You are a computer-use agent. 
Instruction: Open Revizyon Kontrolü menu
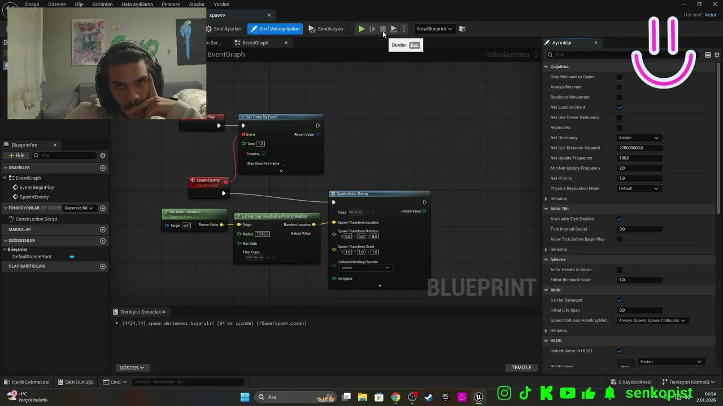[x=689, y=382]
